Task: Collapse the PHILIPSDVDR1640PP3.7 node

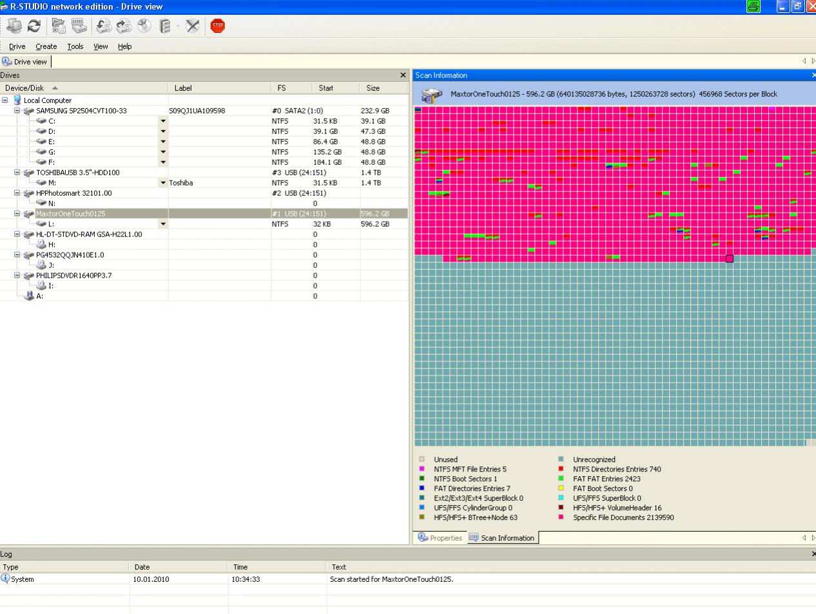Action: pos(17,276)
